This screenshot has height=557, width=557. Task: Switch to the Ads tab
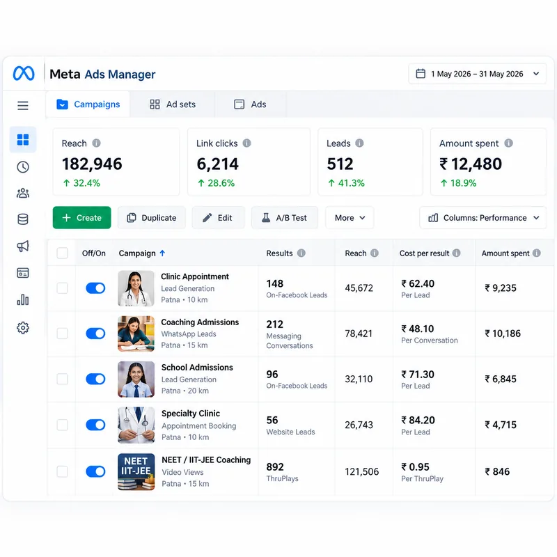click(x=250, y=104)
